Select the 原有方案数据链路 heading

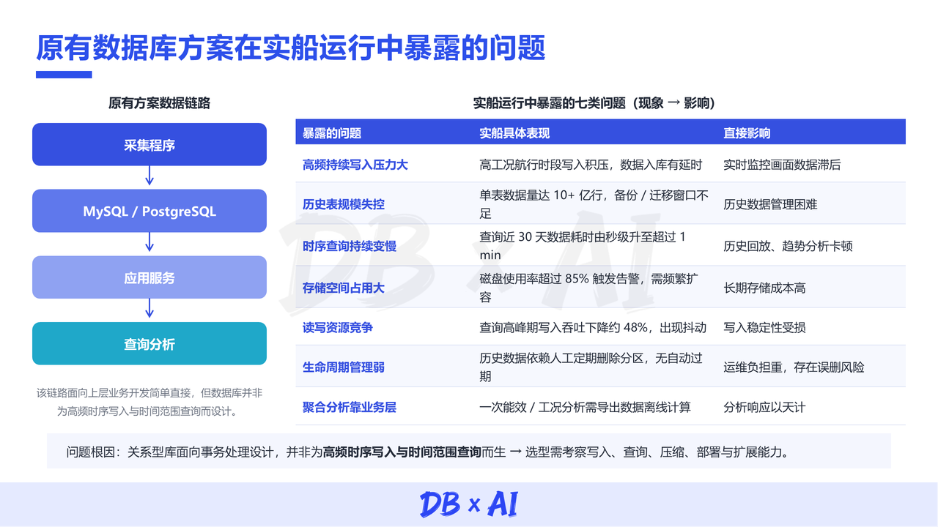coord(159,103)
